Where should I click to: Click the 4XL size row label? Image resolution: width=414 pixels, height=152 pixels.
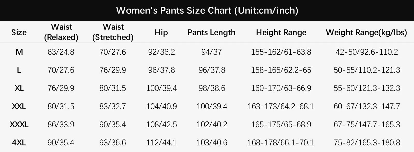tap(19, 143)
